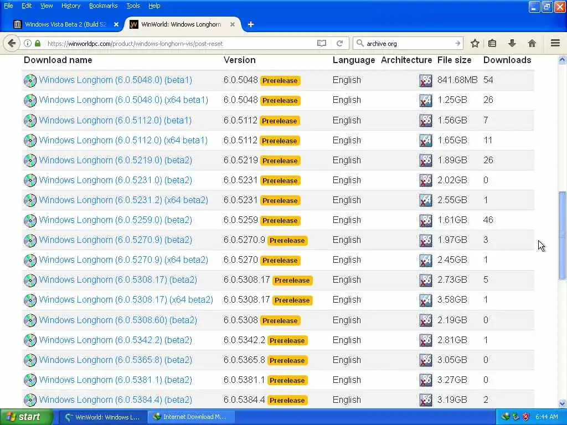The height and width of the screenshot is (425, 567).
Task: Click the system tray clock 6:44 AM
Action: click(547, 417)
